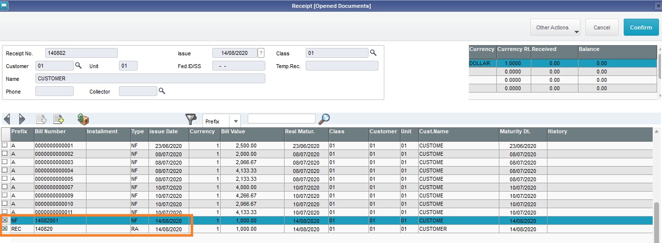This screenshot has width=662, height=243.
Task: Check the box for bill 0000000000003
Action: point(5,162)
